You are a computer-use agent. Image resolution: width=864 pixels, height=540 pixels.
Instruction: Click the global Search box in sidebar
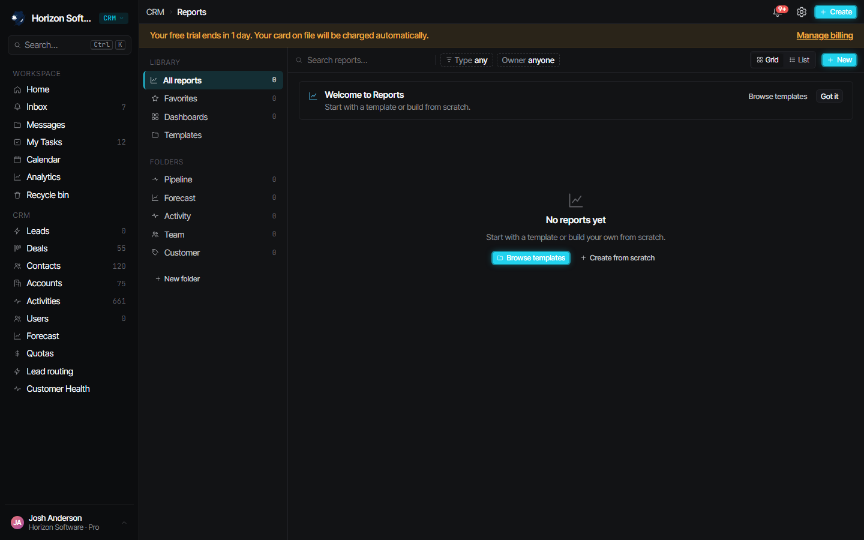70,45
